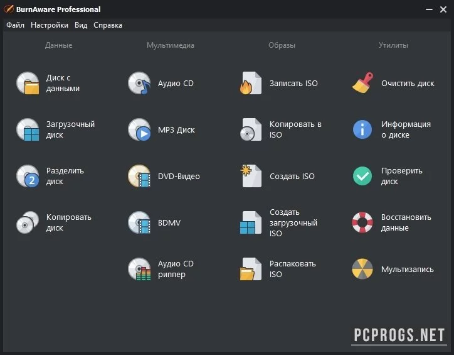Screen dimensions: 454x355
Task: Click the DVD-Видео film icon
Action: [x=140, y=176]
